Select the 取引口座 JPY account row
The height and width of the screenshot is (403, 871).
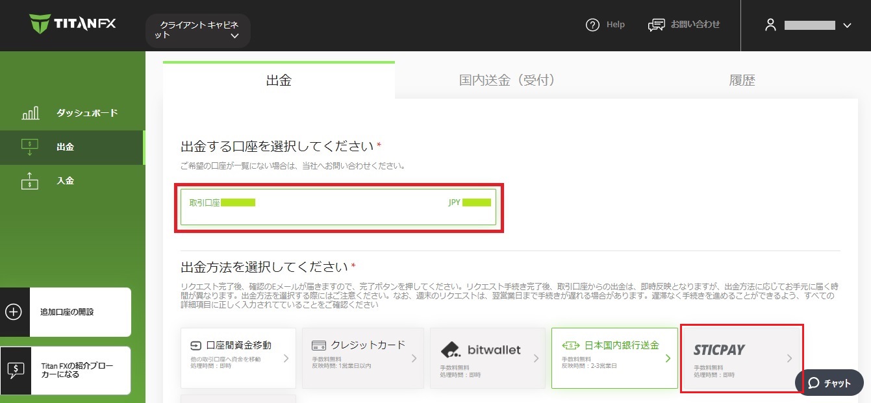click(338, 207)
